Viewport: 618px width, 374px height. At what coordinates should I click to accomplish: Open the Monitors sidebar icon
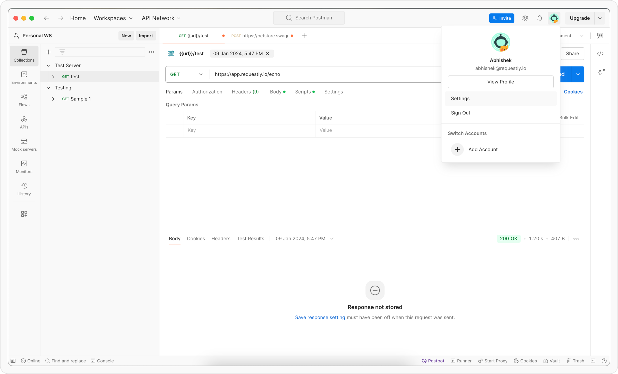[24, 167]
